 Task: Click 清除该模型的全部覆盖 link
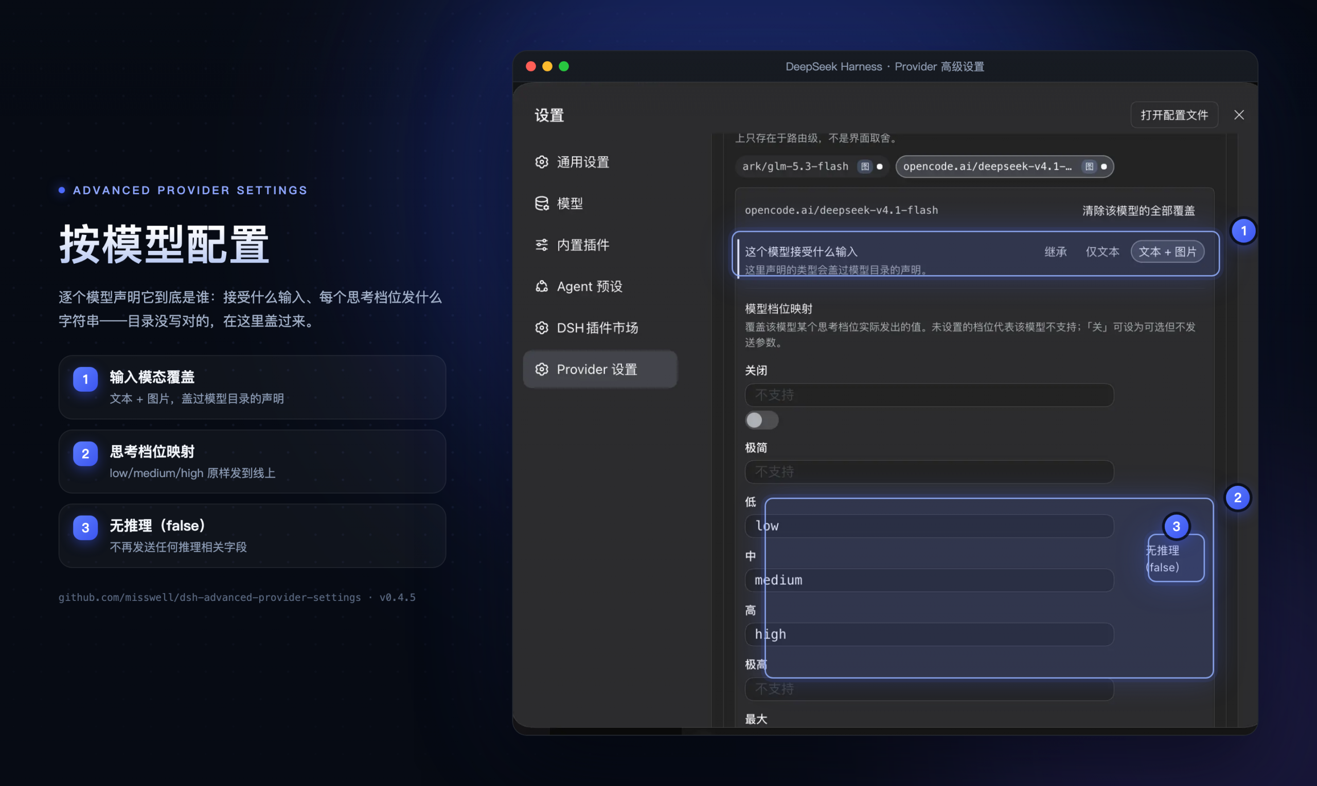[x=1138, y=211]
